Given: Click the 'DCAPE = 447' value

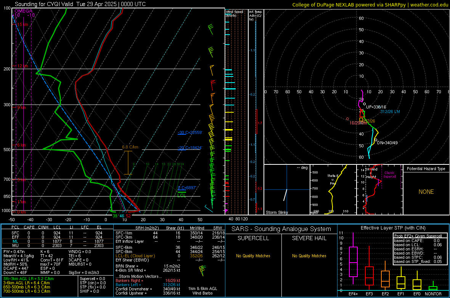Looking at the screenshot, I should (16, 268).
